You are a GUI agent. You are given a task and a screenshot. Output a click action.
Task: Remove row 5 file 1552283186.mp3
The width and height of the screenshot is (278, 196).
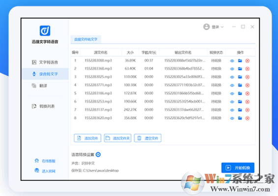(x=248, y=94)
